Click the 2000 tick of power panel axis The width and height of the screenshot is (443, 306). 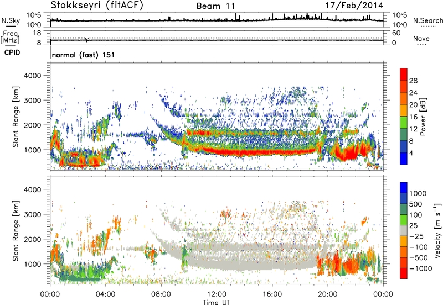(x=32, y=125)
